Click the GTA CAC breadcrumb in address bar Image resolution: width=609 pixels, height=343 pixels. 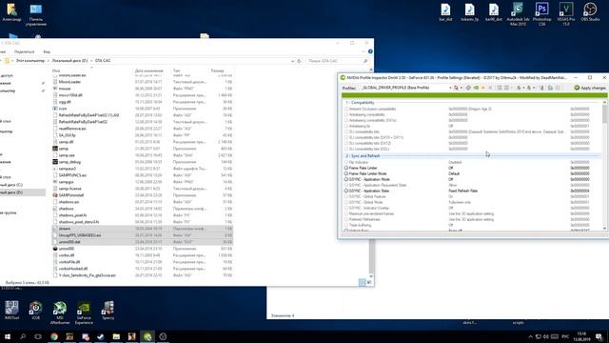click(x=103, y=61)
